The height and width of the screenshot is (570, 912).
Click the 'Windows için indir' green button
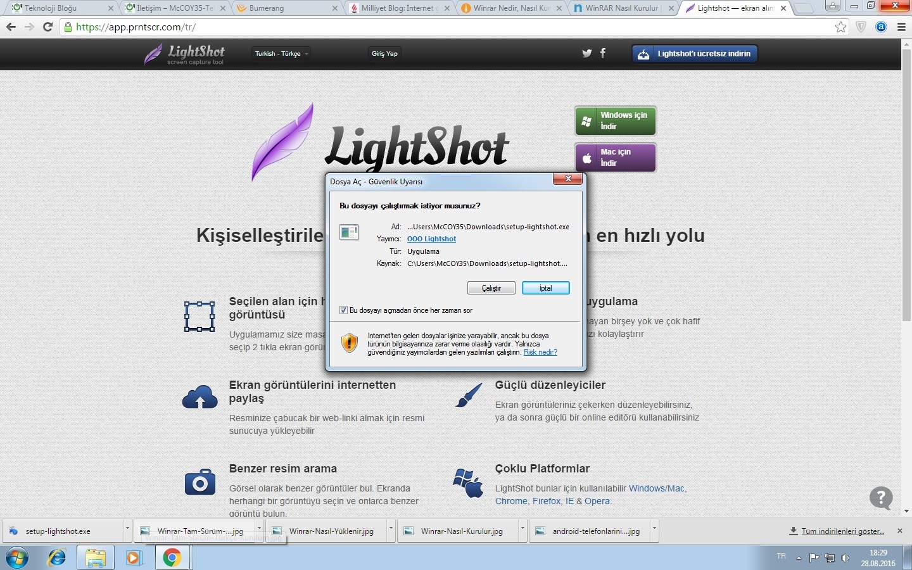click(x=616, y=121)
